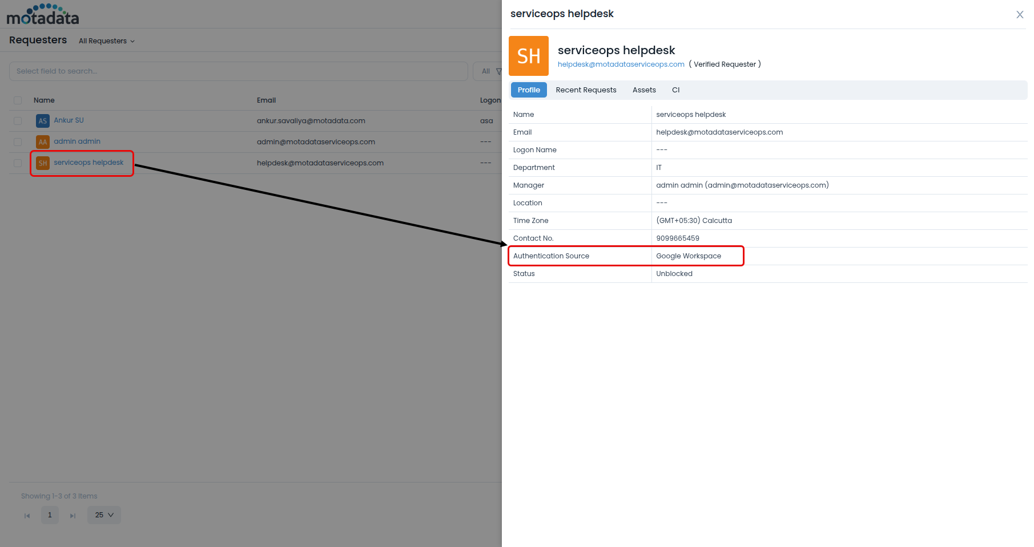Go to the first page arrow
This screenshot has height=547, width=1034.
pyautogui.click(x=27, y=516)
